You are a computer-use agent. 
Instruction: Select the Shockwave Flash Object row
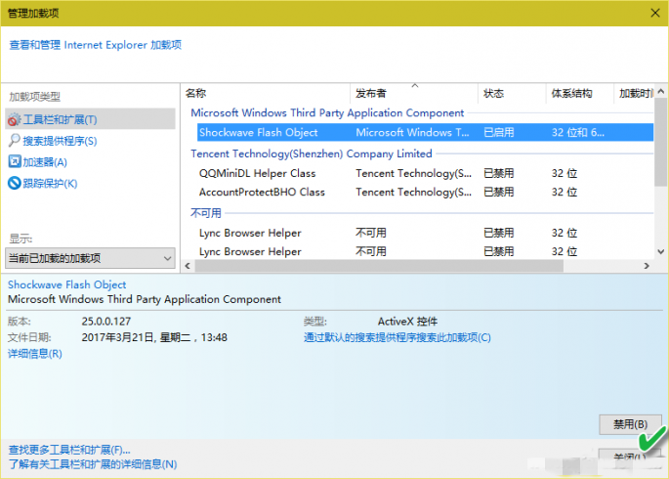425,132
